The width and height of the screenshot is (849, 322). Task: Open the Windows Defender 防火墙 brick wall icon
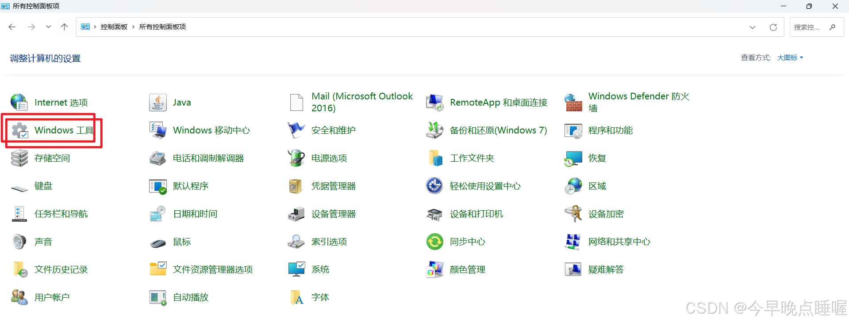pyautogui.click(x=573, y=102)
